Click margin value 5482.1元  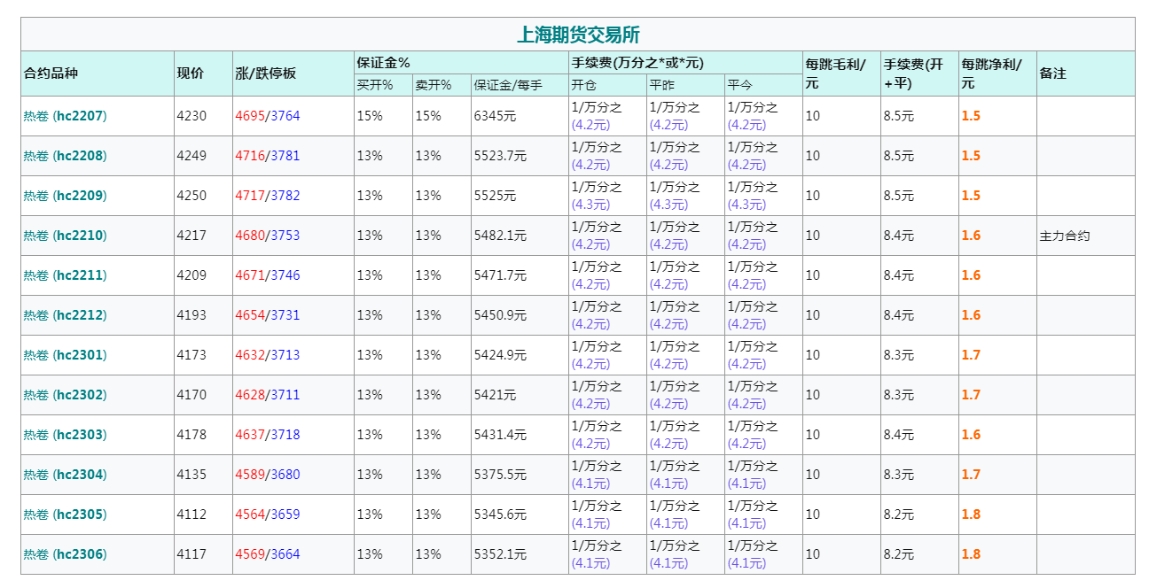[x=500, y=236]
